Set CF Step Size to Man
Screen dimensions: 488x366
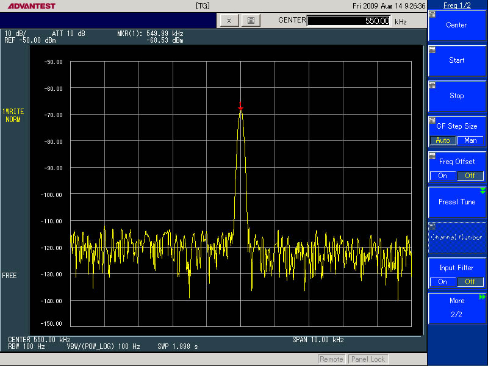[x=470, y=140]
